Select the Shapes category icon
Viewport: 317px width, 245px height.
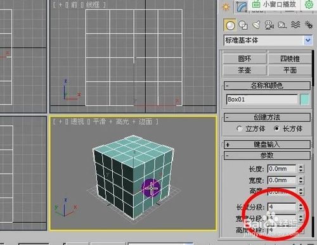[243, 25]
